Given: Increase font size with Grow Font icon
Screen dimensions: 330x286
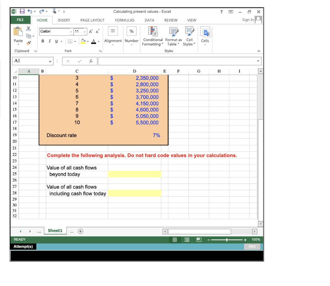Looking at the screenshot, I should pyautogui.click(x=91, y=31).
